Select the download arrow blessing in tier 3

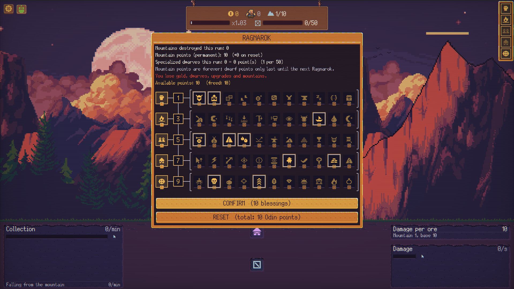point(244,119)
